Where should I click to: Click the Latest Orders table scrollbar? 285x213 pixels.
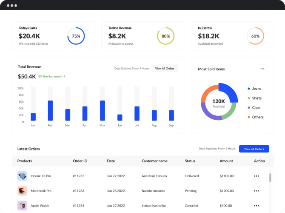point(270,177)
